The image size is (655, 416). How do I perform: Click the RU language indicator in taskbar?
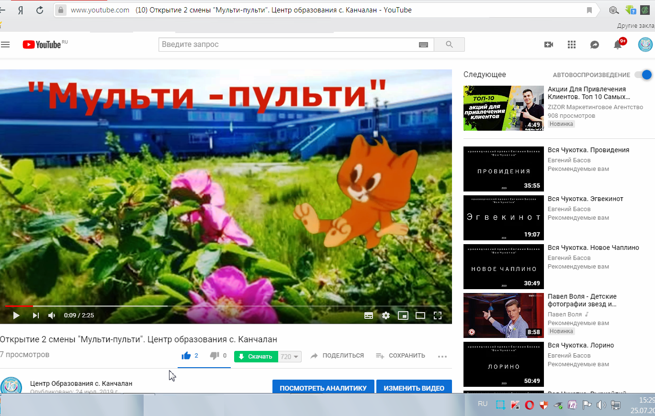coord(483,404)
